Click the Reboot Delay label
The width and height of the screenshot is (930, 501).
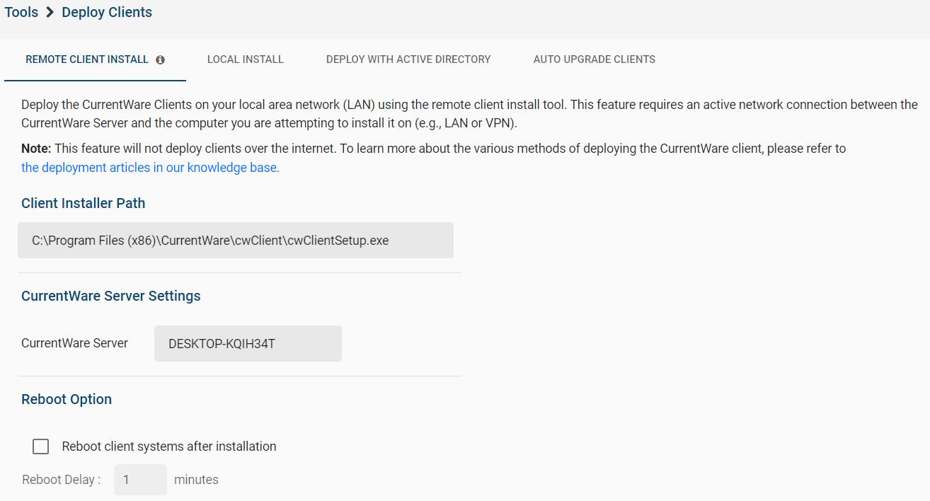click(62, 480)
